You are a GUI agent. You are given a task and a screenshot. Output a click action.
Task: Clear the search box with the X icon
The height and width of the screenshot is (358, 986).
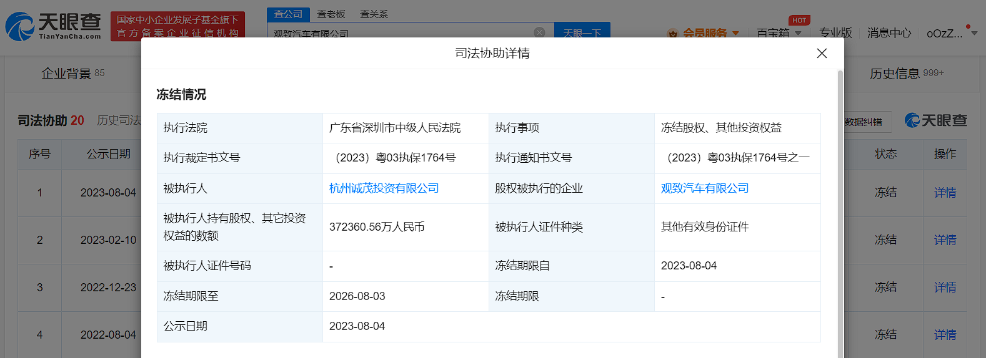point(539,32)
